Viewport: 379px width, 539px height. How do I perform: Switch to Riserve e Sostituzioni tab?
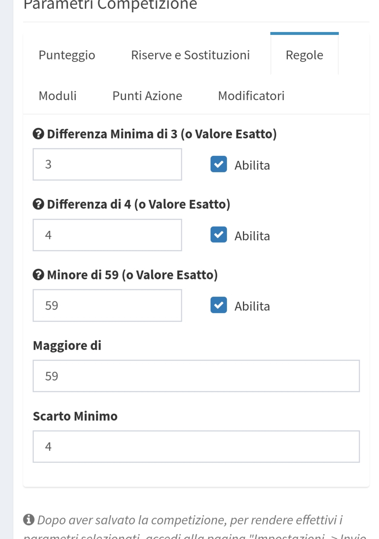(x=190, y=55)
